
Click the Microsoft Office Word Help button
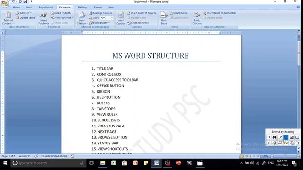(x=298, y=7)
